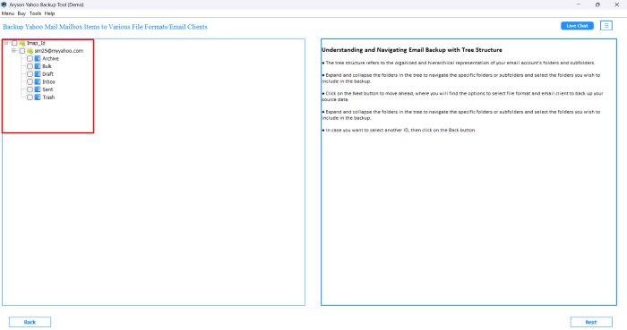Check the Inbox folder checkbox

pyautogui.click(x=30, y=81)
